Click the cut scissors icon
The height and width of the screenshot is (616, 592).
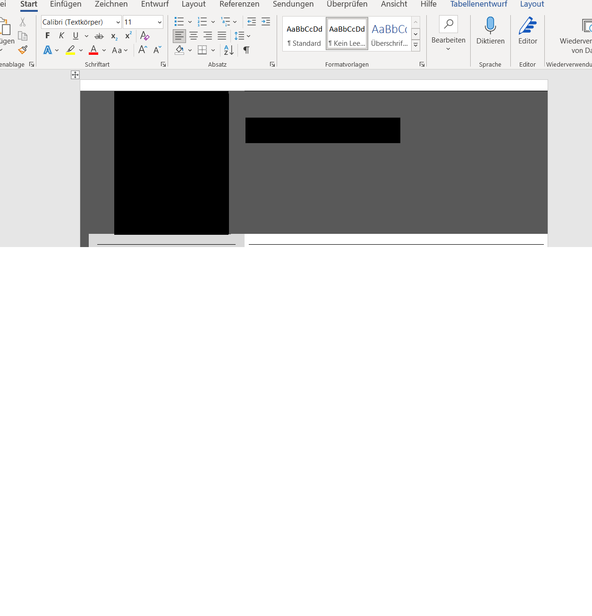coord(23,22)
